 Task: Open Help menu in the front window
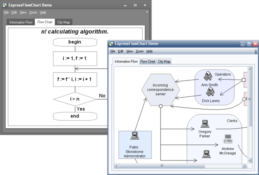pyautogui.click(x=150, y=51)
